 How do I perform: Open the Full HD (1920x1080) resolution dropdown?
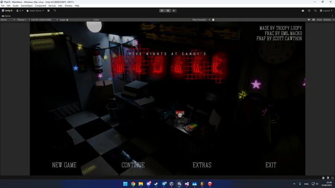(x=44, y=20)
